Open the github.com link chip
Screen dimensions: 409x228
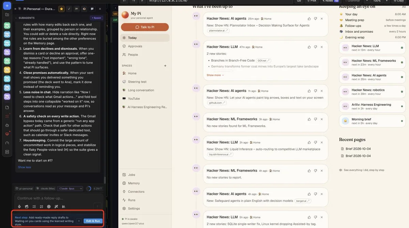(x=216, y=103)
